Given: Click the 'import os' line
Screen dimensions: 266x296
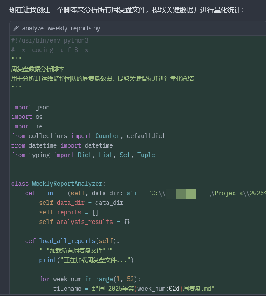Looking at the screenshot, I should [x=27, y=117].
